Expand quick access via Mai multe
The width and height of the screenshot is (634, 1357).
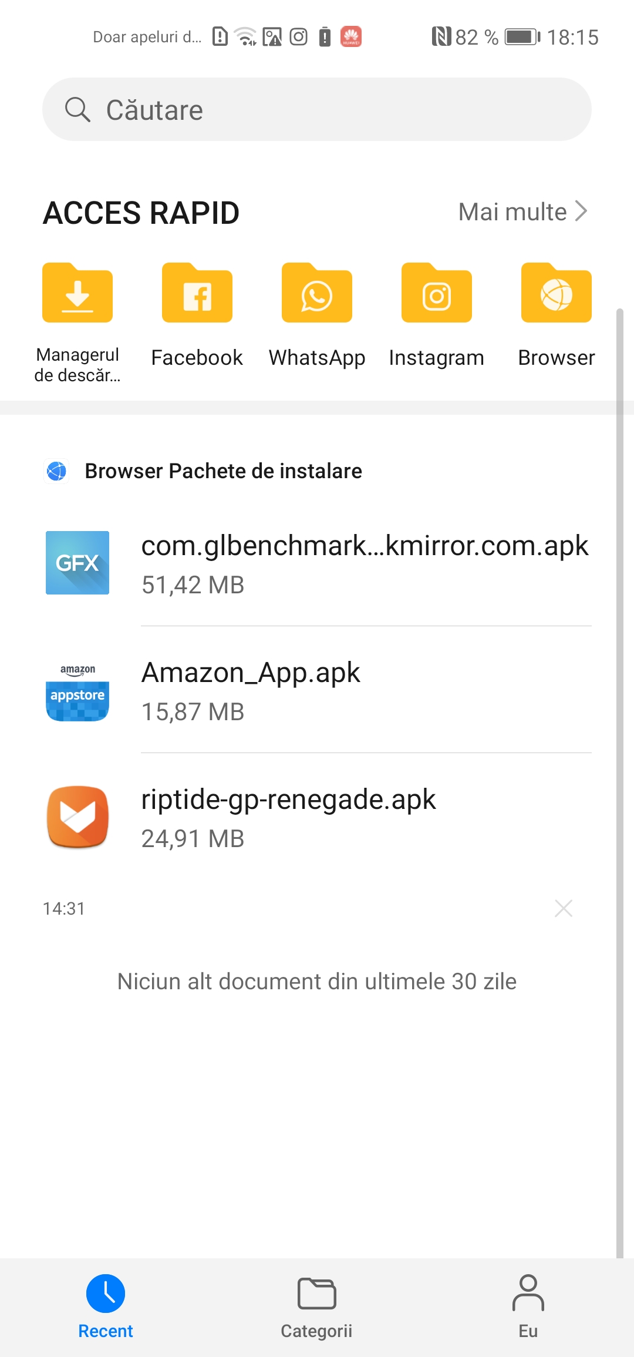click(x=522, y=212)
